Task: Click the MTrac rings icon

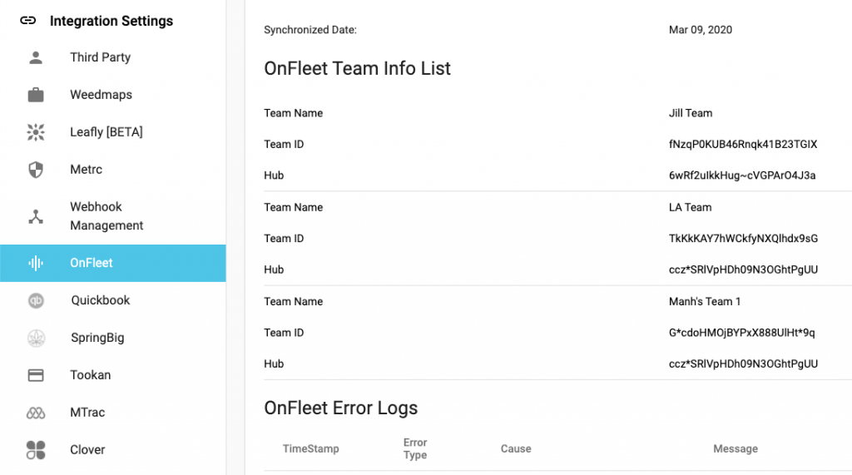Action: (36, 413)
